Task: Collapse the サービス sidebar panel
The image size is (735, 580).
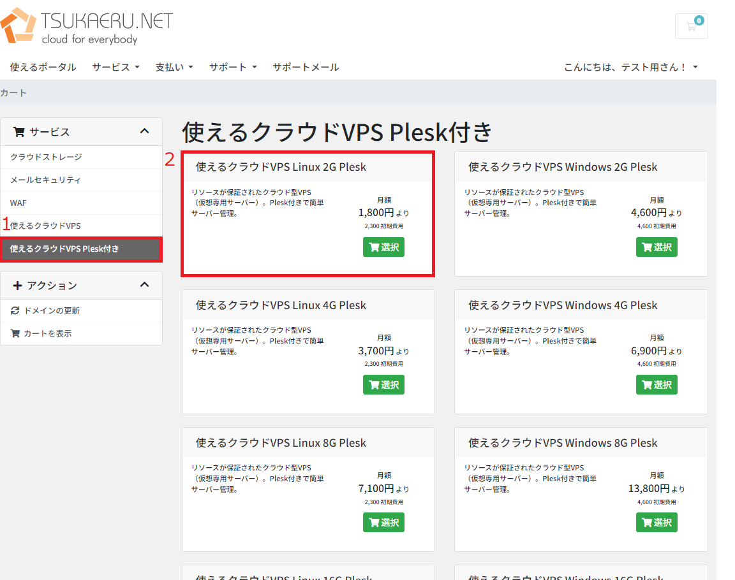Action: click(x=144, y=131)
